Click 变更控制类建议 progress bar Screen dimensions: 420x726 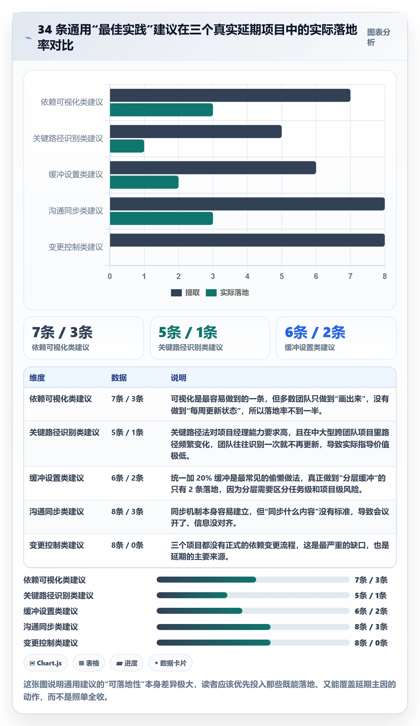click(253, 642)
